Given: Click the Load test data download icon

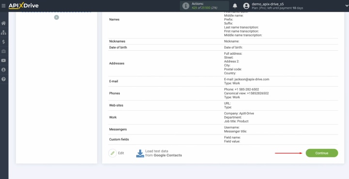Looking at the screenshot, I should (x=140, y=153).
